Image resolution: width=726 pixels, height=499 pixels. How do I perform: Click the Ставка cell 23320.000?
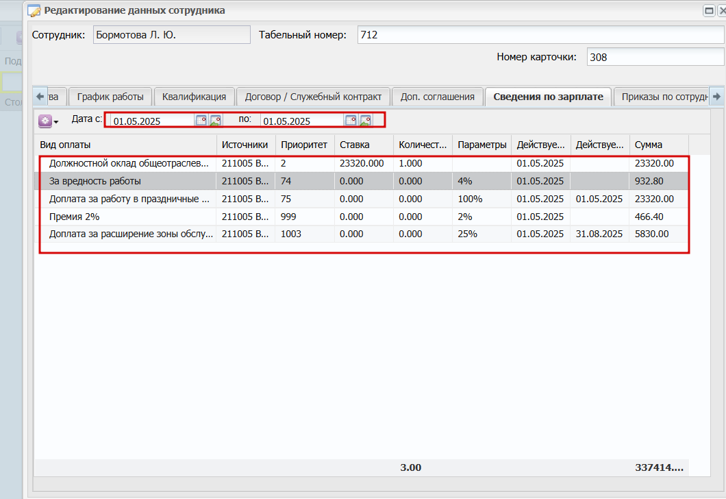tap(364, 163)
